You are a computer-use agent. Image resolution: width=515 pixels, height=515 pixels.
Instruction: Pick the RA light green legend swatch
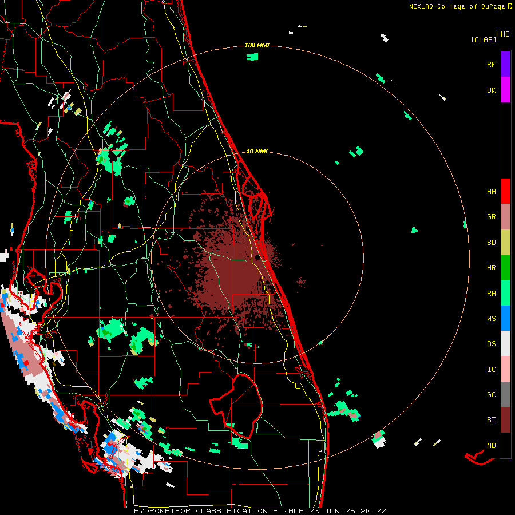505,293
